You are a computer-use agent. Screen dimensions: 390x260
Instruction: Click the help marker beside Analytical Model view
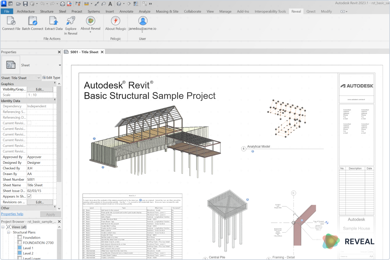253,151
